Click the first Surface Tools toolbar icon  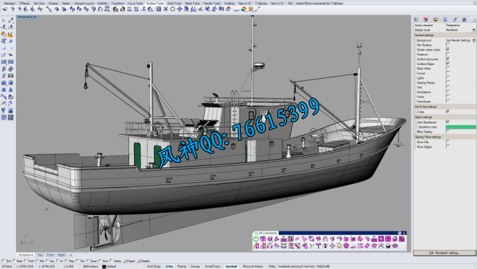pos(5,10)
